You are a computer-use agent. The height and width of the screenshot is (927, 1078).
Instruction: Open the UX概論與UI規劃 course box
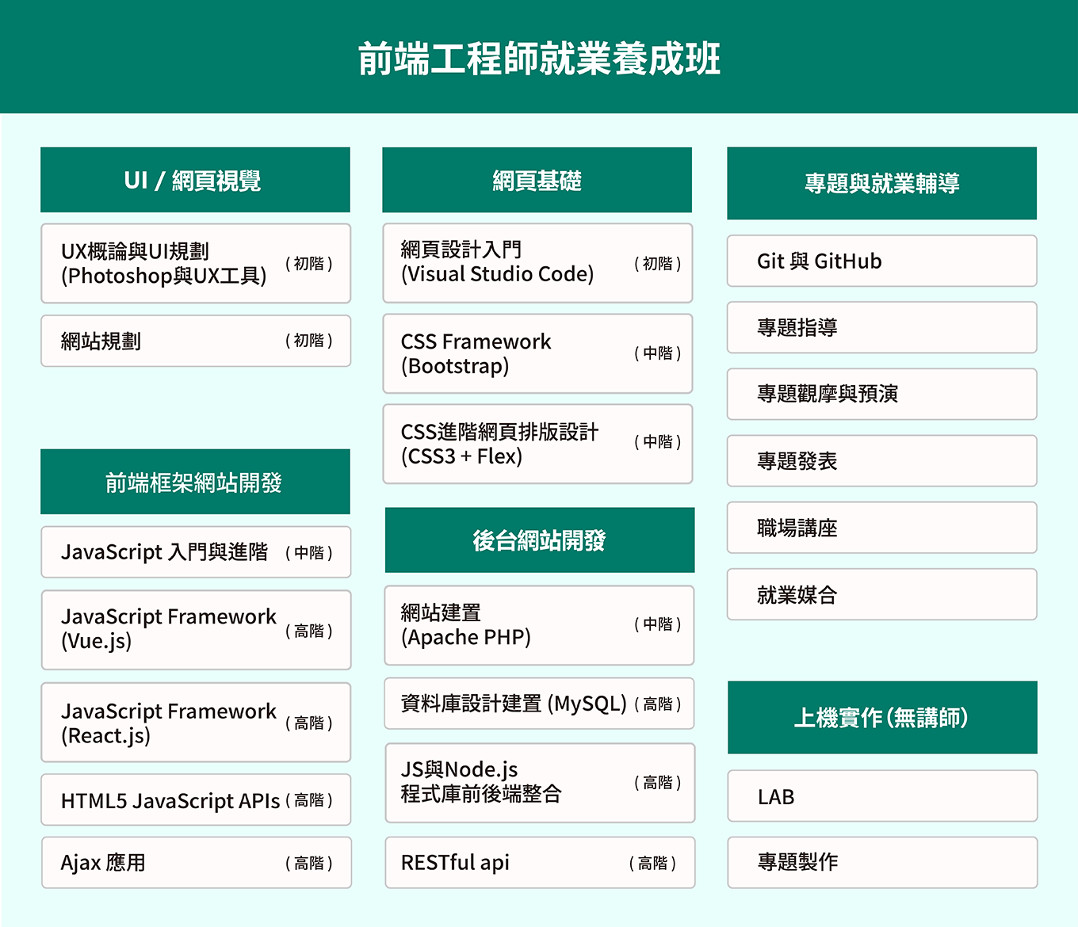(195, 263)
